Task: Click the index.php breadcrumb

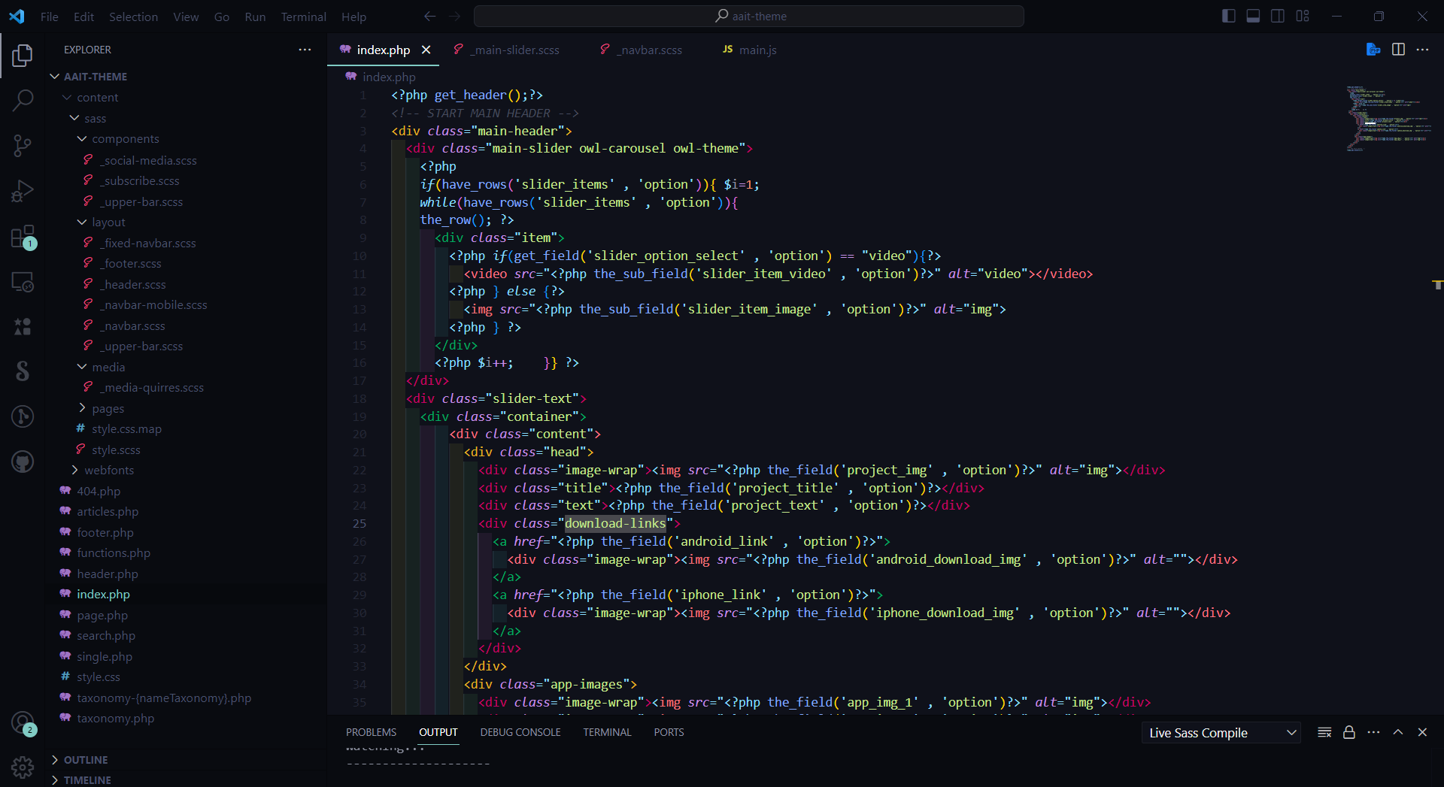Action: point(388,77)
